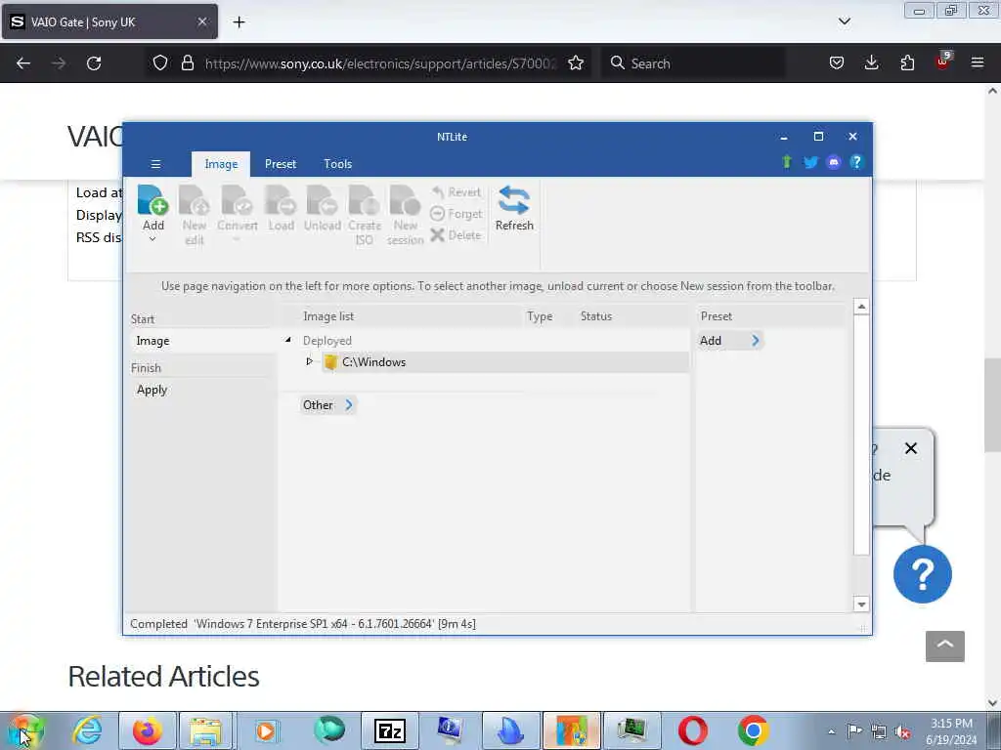The width and height of the screenshot is (1001, 750).
Task: Expand the Other section
Action: pyautogui.click(x=328, y=405)
